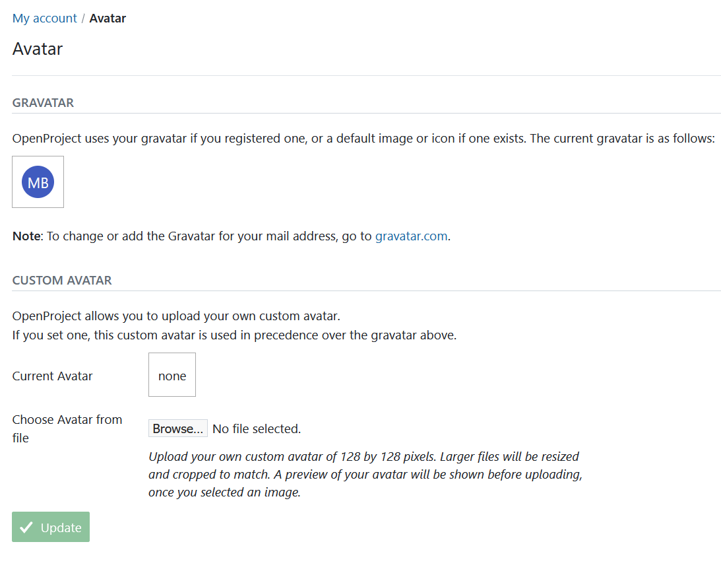Click the checkmark icon on Update button

click(26, 528)
